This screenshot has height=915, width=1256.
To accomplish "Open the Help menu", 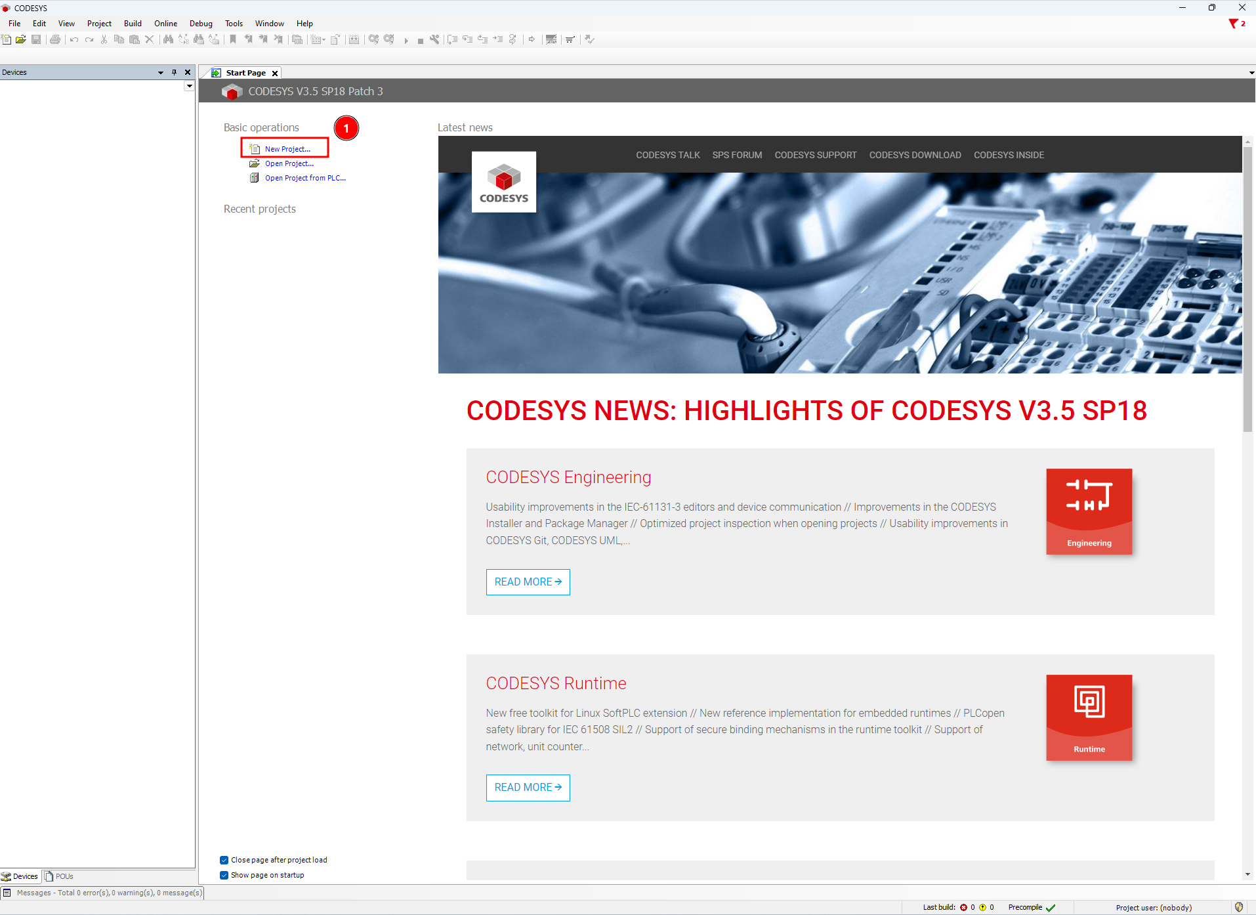I will pyautogui.click(x=304, y=24).
